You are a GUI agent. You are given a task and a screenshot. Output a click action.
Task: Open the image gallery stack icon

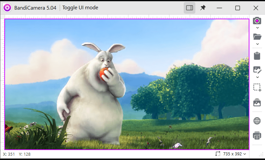[x=257, y=102]
